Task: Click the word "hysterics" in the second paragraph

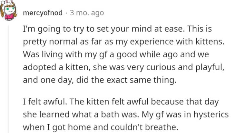Action: tap(211, 115)
